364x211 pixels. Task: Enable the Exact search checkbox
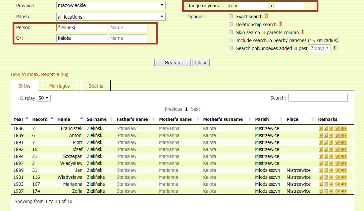(x=231, y=16)
